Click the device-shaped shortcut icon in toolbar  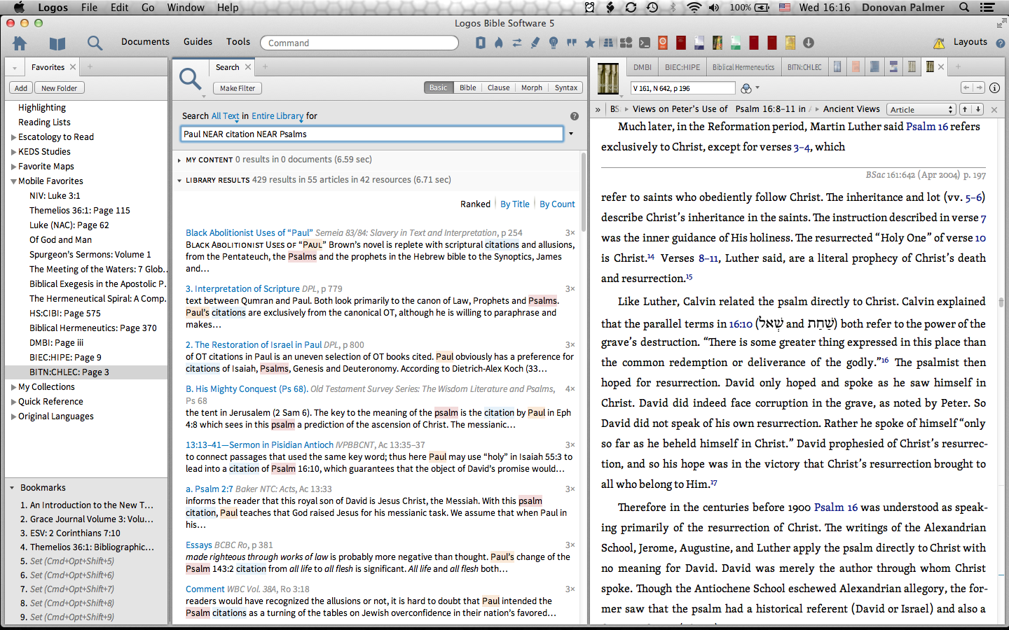point(480,43)
